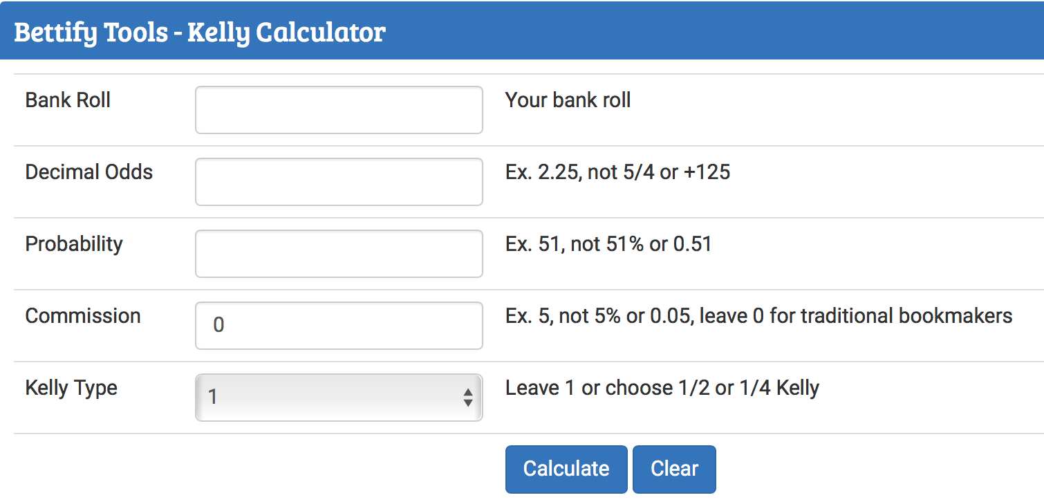This screenshot has width=1044, height=502.
Task: Select the Probability input field
Action: point(339,254)
